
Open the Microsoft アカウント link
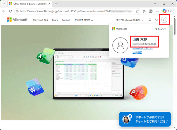pyautogui.click(x=143, y=48)
